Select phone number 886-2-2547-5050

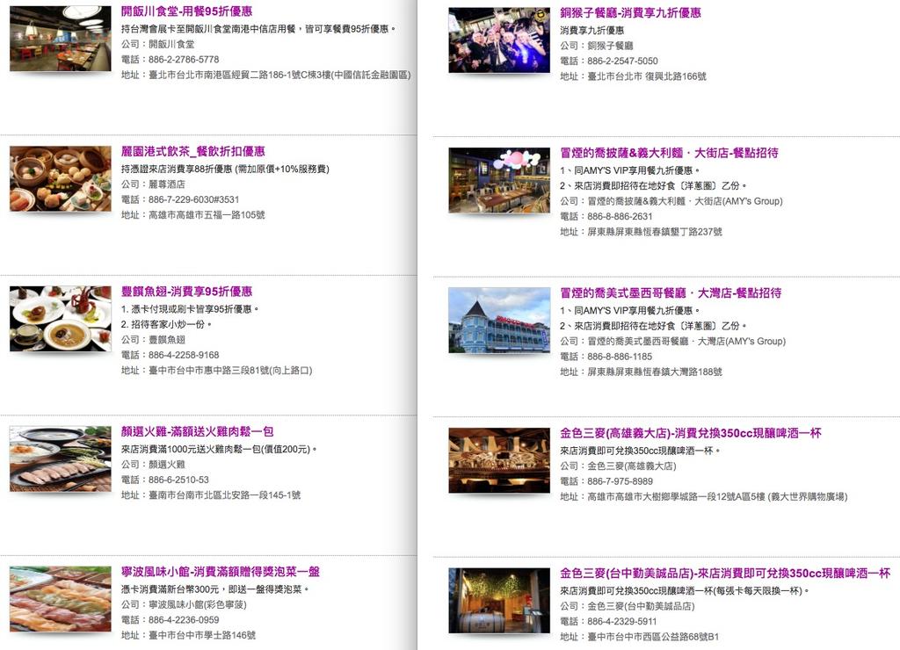(623, 61)
